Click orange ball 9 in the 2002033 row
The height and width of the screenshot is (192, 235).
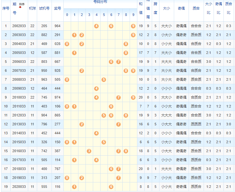(133, 26)
